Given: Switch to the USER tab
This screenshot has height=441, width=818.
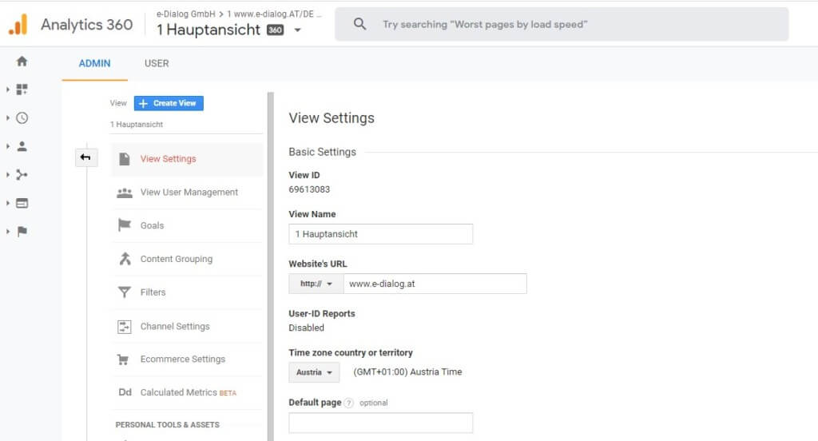Looking at the screenshot, I should coord(157,63).
